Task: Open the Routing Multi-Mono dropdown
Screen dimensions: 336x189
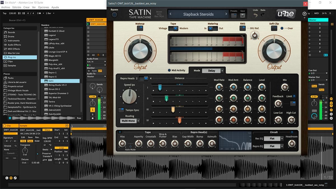Action: click(x=130, y=121)
